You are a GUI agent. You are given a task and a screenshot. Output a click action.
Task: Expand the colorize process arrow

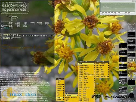coord(94,88)
